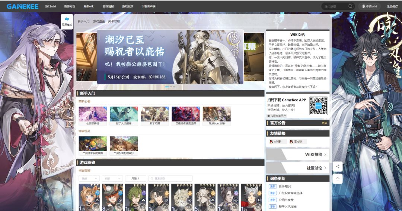Image resolution: width=402 pixels, height=211 pixels.
Task: Open the second filter dropdown beside 品质
Action: (112, 178)
